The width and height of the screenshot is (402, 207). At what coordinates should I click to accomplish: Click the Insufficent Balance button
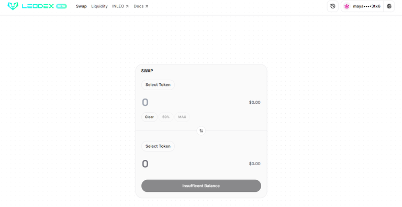tap(201, 186)
